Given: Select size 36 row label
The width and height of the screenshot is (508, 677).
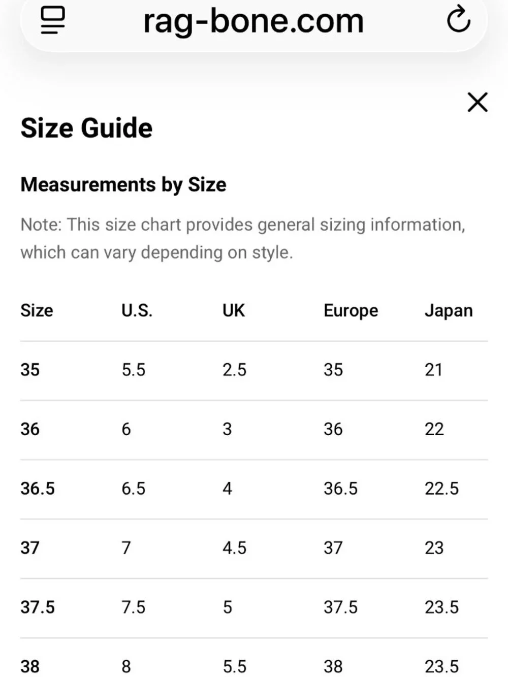Looking at the screenshot, I should [30, 429].
